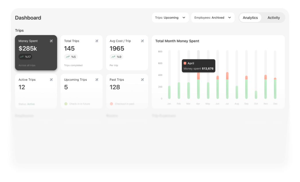Image resolution: width=300 pixels, height=182 pixels.
Task: Select the airplane icon on Past Trips card
Action: click(142, 79)
